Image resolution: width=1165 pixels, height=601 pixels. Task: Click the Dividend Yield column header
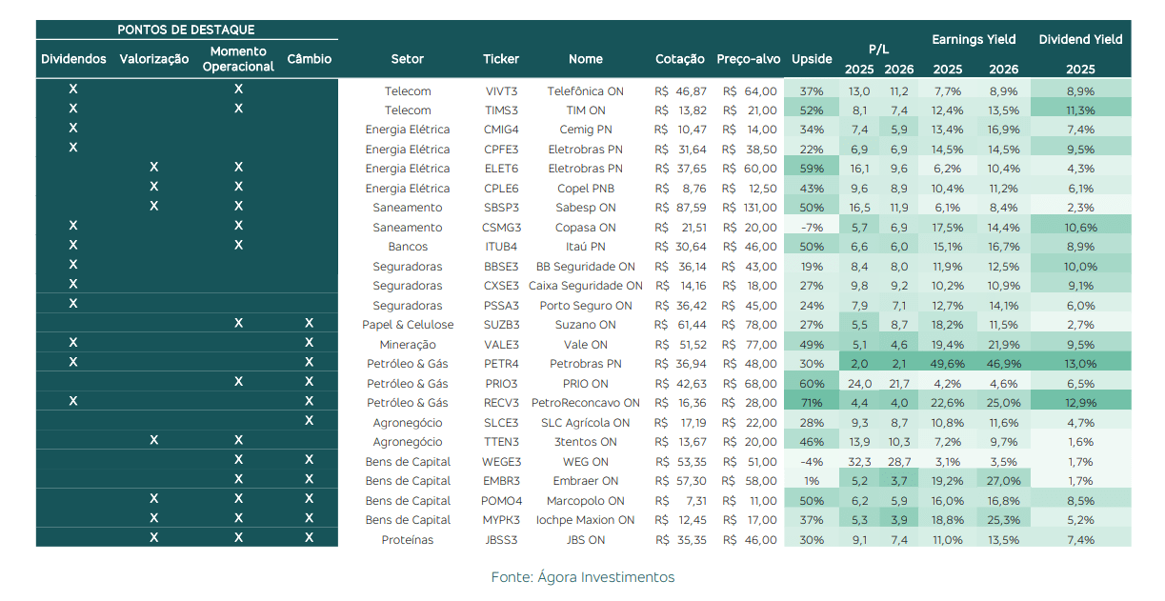coord(1080,40)
